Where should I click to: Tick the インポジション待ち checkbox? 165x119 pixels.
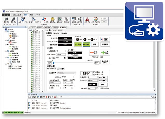click(97, 88)
